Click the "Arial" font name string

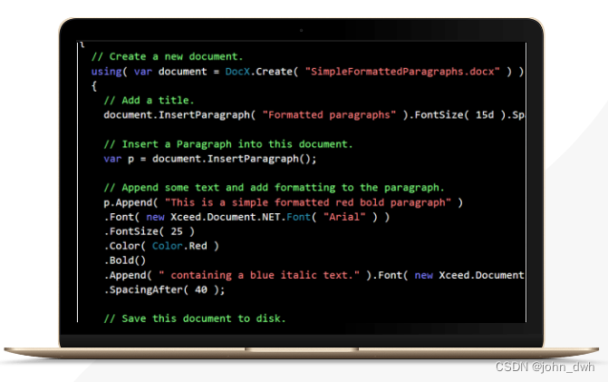point(344,217)
